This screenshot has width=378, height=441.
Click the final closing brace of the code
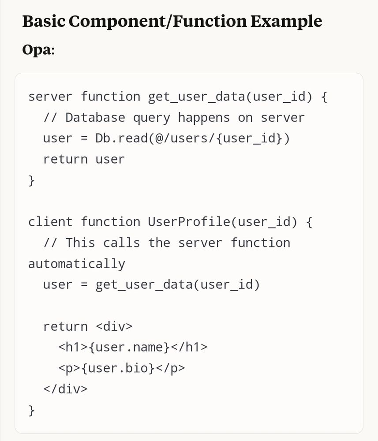tap(31, 410)
